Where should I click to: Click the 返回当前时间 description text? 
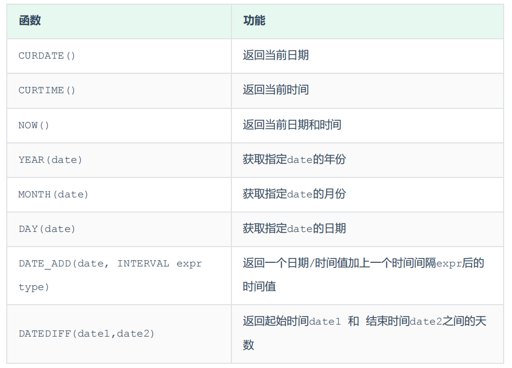[x=276, y=90]
